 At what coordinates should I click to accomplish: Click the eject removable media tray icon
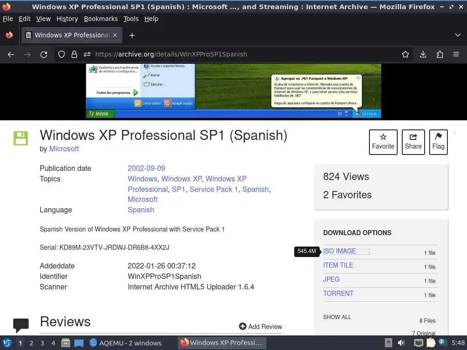click(x=389, y=343)
